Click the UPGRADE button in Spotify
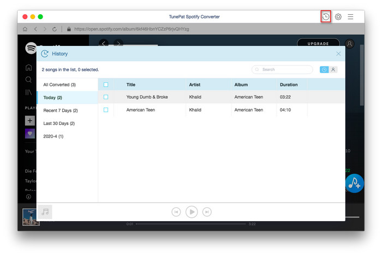Viewport: 382px width, 256px height. [x=318, y=43]
